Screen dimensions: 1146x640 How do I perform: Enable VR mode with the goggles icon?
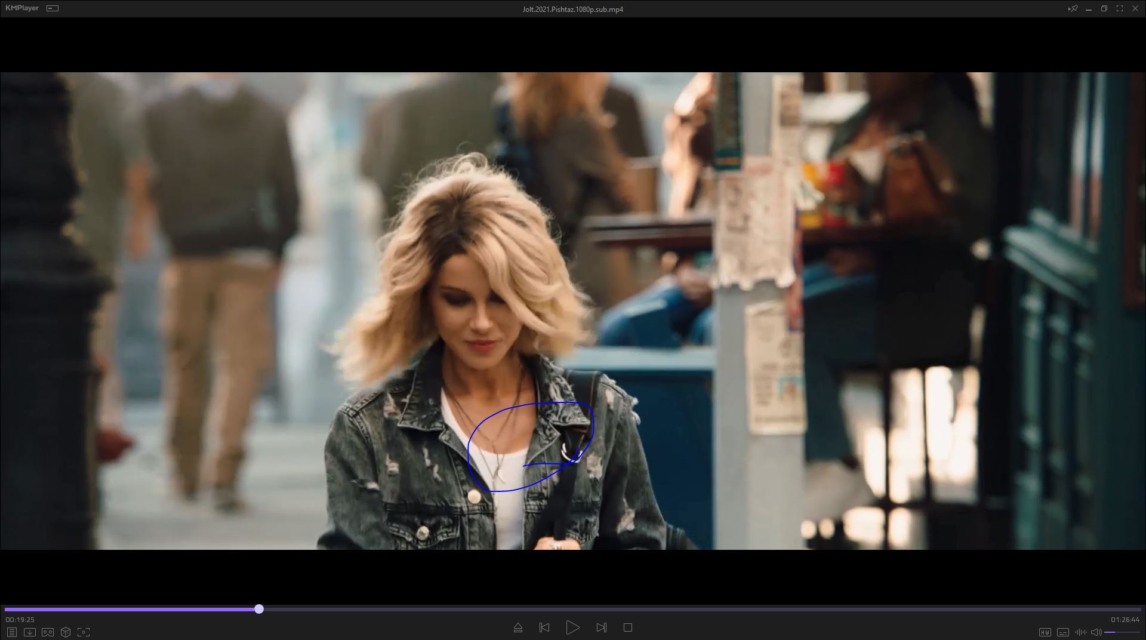point(48,632)
